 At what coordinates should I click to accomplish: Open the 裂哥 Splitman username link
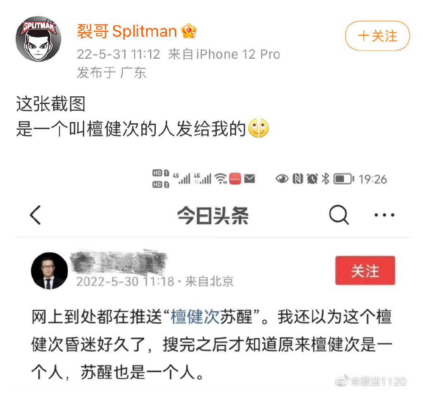[127, 31]
